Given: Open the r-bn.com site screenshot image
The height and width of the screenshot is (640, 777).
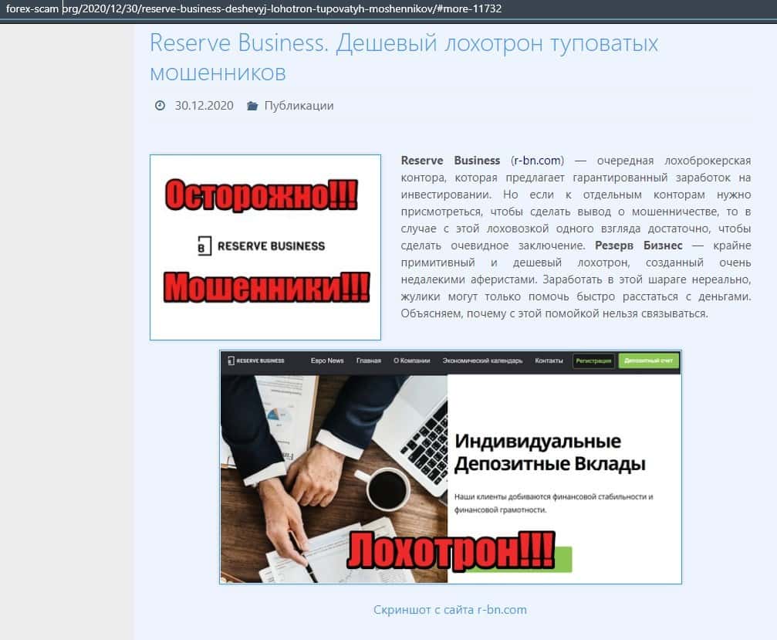Looking at the screenshot, I should tap(451, 467).
